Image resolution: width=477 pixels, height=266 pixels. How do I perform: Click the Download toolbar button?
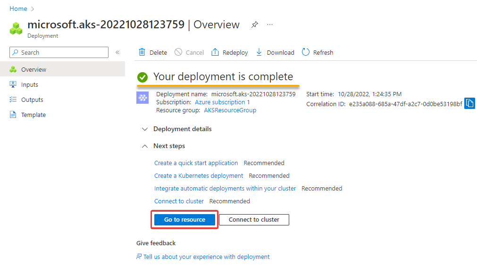275,52
